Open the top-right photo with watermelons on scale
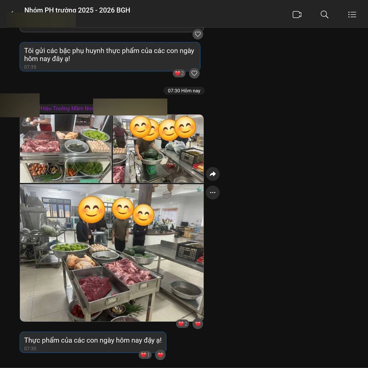Screen dimensions: 368x368 point(158,149)
